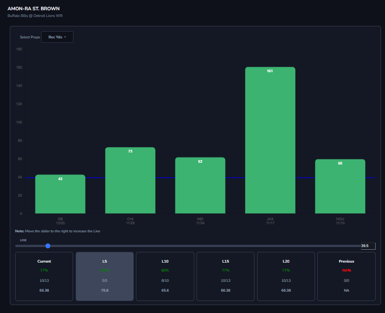Select the L5 stats card

pyautogui.click(x=105, y=276)
